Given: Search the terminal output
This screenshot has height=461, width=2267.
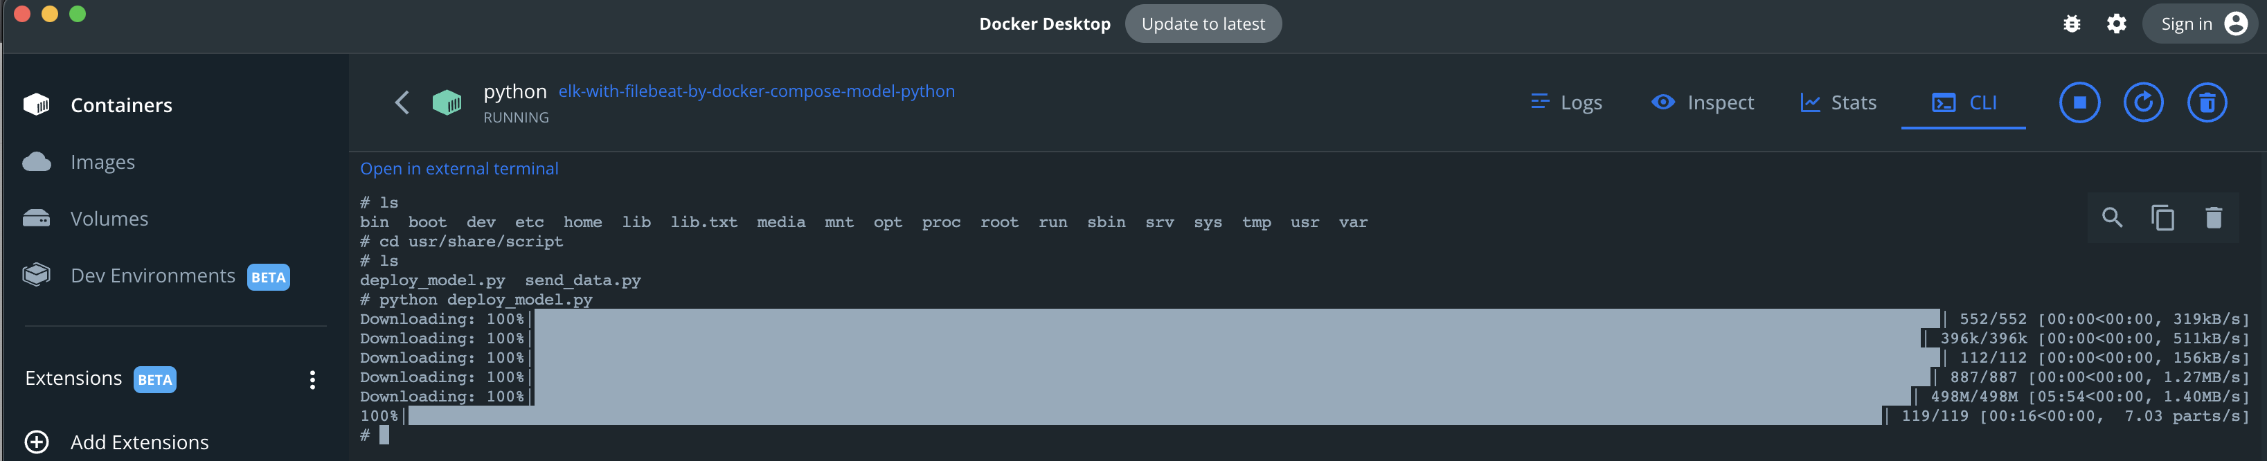Looking at the screenshot, I should tap(2112, 217).
